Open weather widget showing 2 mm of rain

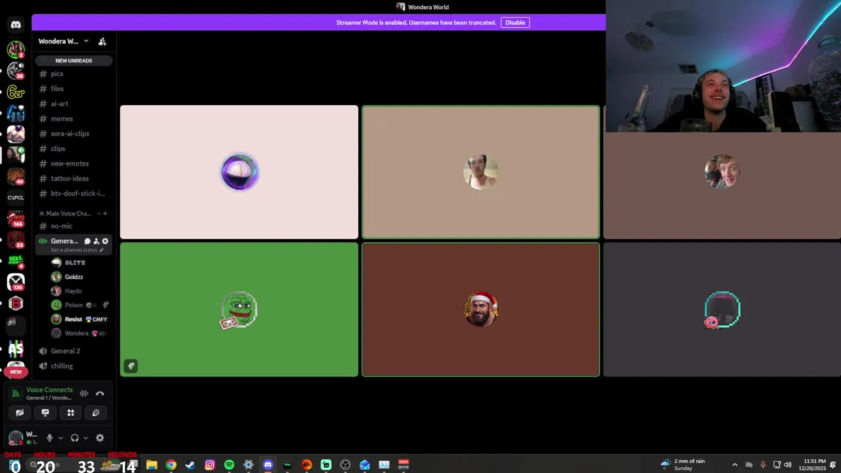tap(683, 465)
